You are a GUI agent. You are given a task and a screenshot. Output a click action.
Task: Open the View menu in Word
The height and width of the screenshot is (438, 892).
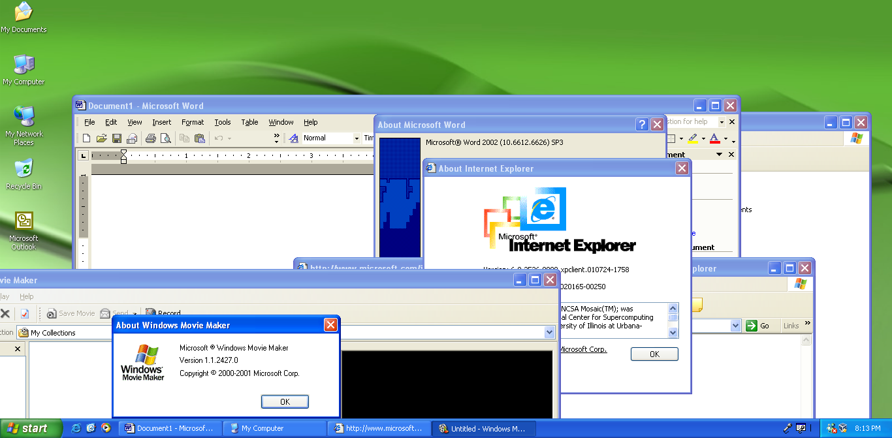[135, 122]
